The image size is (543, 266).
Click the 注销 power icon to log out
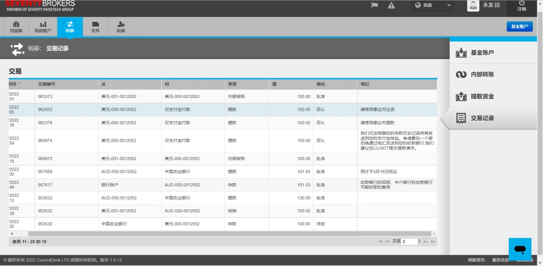tap(522, 5)
